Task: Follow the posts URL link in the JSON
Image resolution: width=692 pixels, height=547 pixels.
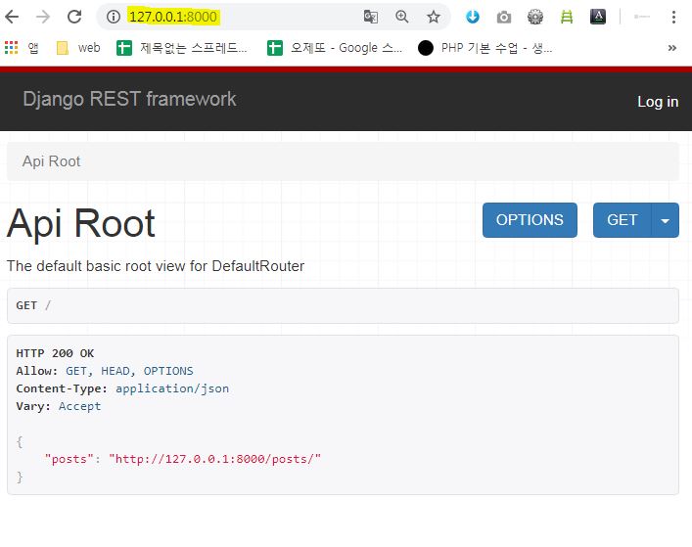Action: click(214, 459)
